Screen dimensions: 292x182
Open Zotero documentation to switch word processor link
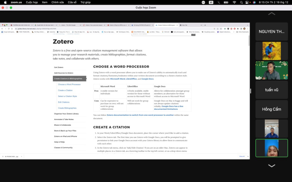pyautogui.click(x=140, y=115)
